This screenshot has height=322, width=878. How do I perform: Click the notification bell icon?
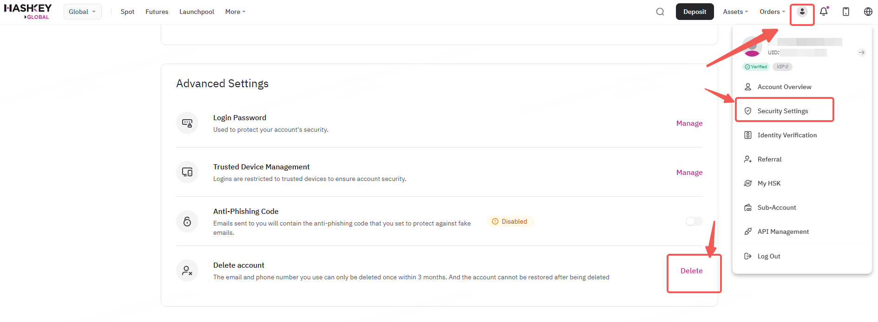[824, 12]
